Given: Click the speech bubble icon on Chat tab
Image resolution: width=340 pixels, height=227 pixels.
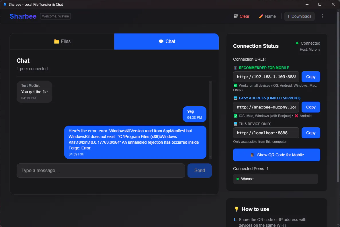Looking at the screenshot, I should tap(161, 42).
